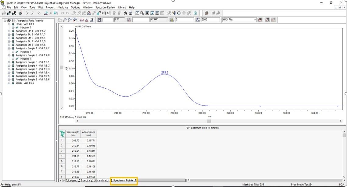
Task: Select table row header number 5
Action: 62,161
